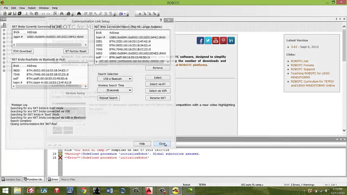This screenshot has height=195, width=347.
Task: Open the ROBOTC Support link
Action: 303,69
